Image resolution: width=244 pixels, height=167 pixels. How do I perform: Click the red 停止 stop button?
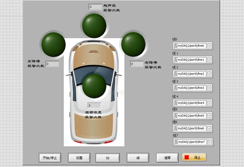[194, 157]
